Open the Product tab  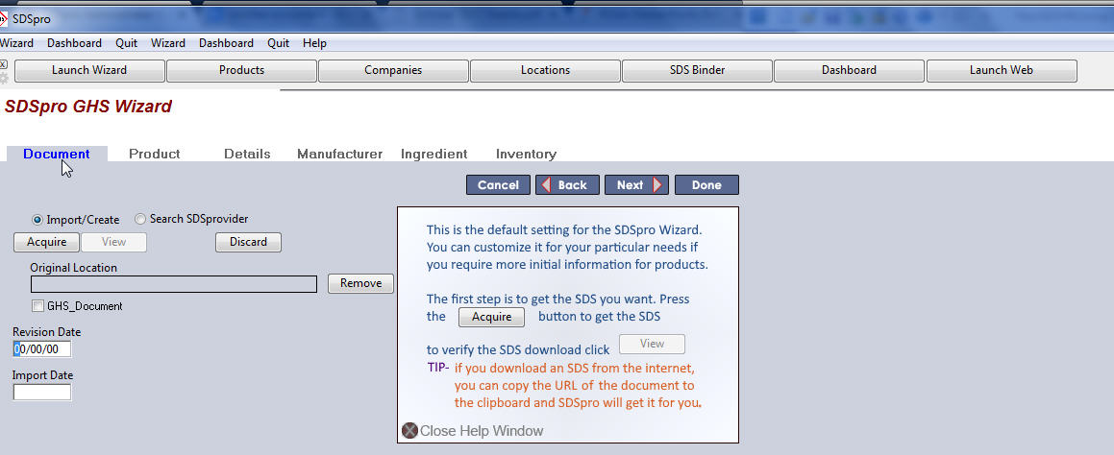pos(154,154)
